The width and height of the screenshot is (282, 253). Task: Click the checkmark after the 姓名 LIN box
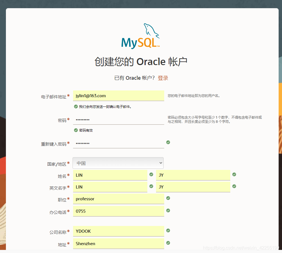[151, 174]
